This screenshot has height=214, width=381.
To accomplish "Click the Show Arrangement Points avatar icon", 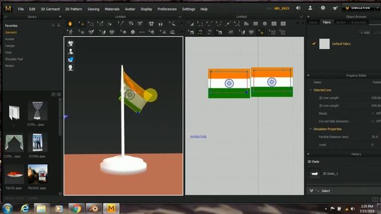I will tap(70, 32).
